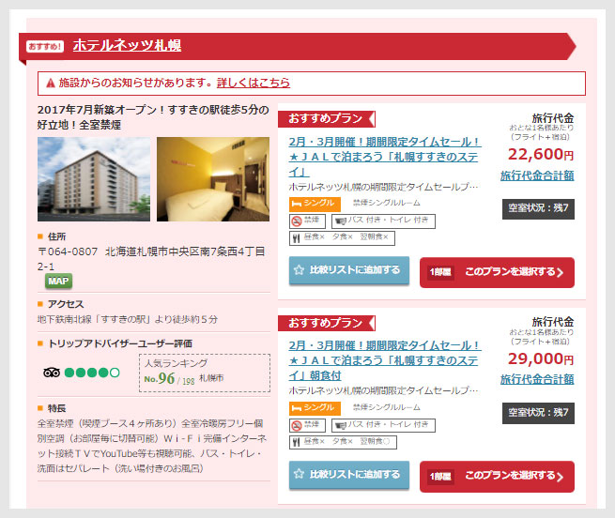Screen dimensions: 615x518
Task: Click the arrow chevron on first select button
Action: [560, 272]
